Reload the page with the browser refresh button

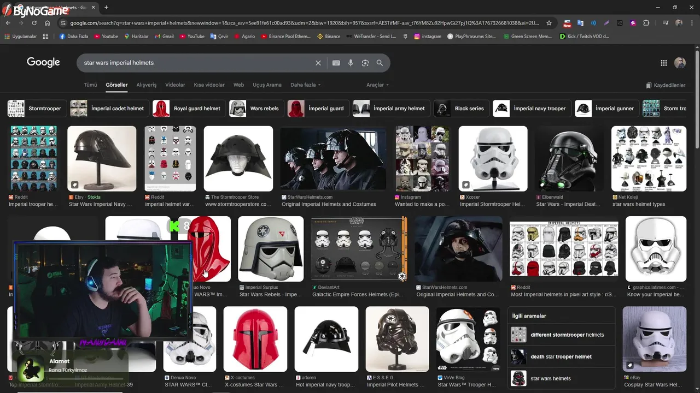(34, 23)
